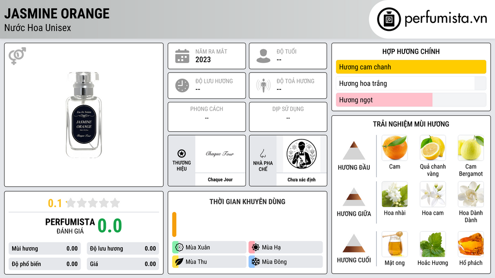This screenshot has height=278, width=495.
Task: Click the Mùa Hạ sun icon
Action: point(256,247)
